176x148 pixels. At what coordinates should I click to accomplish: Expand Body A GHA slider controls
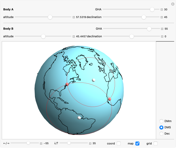point(162,10)
